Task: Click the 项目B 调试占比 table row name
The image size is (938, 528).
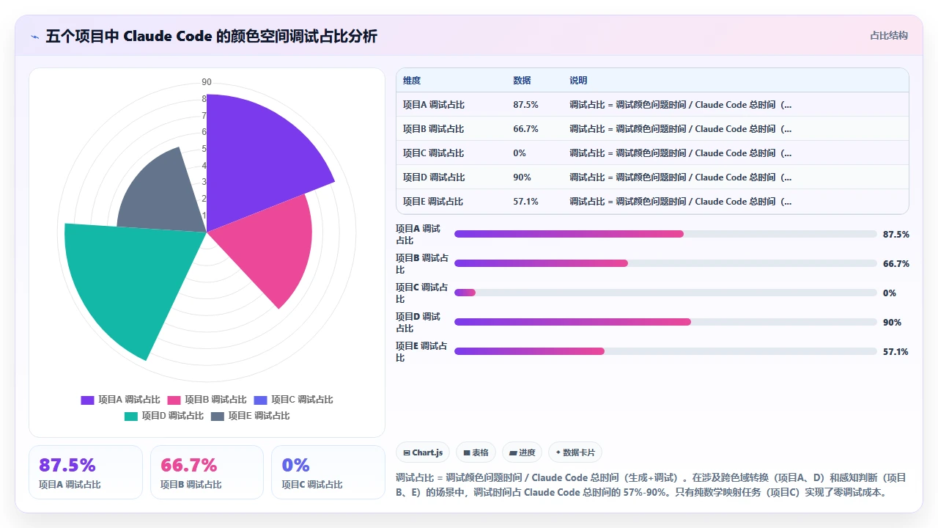Action: pos(434,129)
